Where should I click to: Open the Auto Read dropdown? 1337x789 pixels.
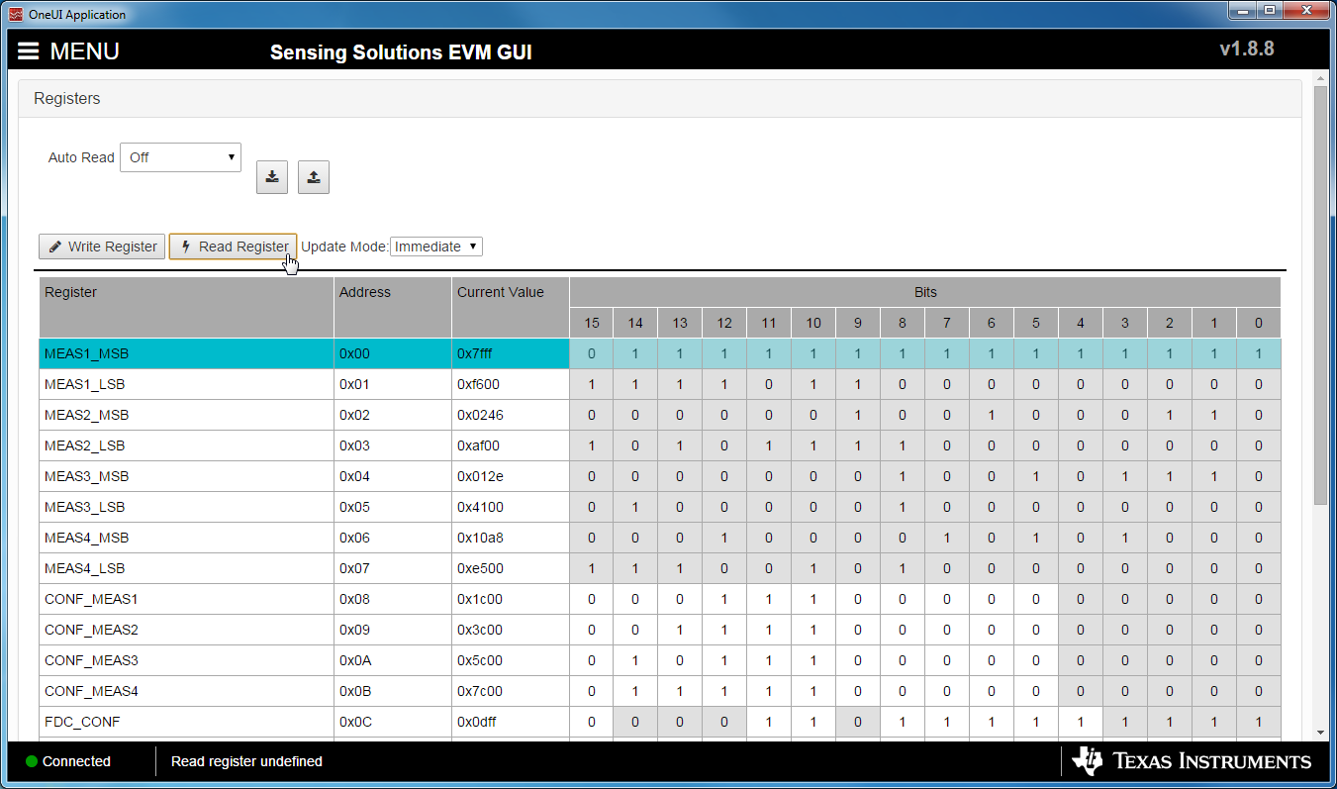[x=180, y=156]
